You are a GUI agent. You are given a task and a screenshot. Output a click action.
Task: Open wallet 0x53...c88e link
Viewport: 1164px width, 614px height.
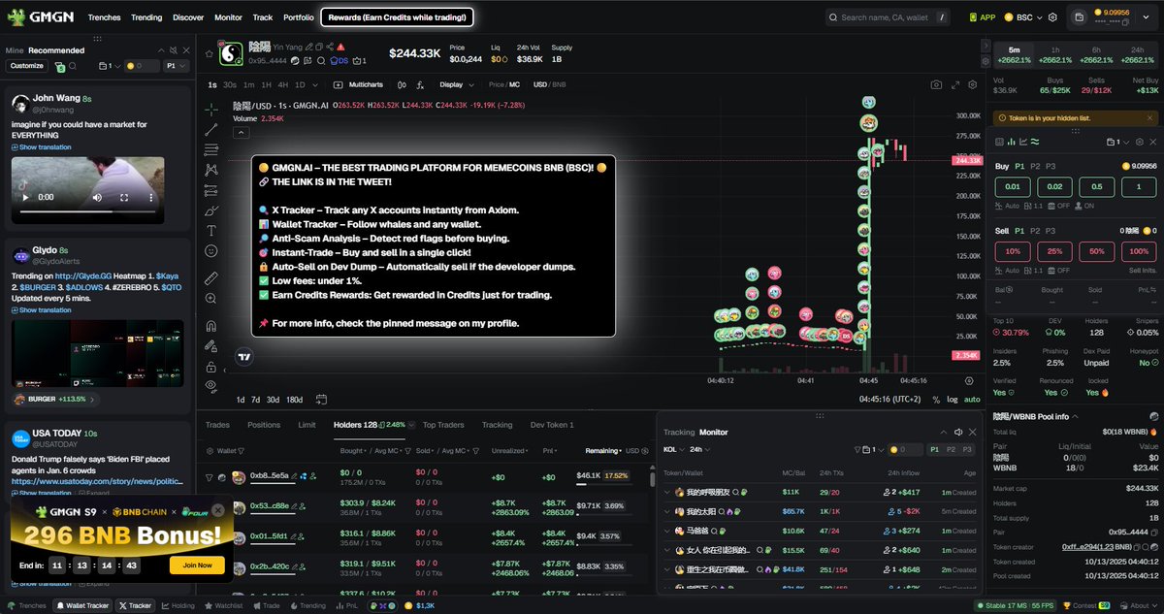point(269,505)
